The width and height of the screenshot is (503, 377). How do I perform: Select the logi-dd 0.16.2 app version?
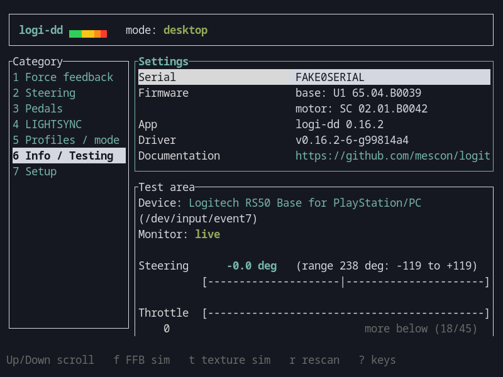(340, 124)
